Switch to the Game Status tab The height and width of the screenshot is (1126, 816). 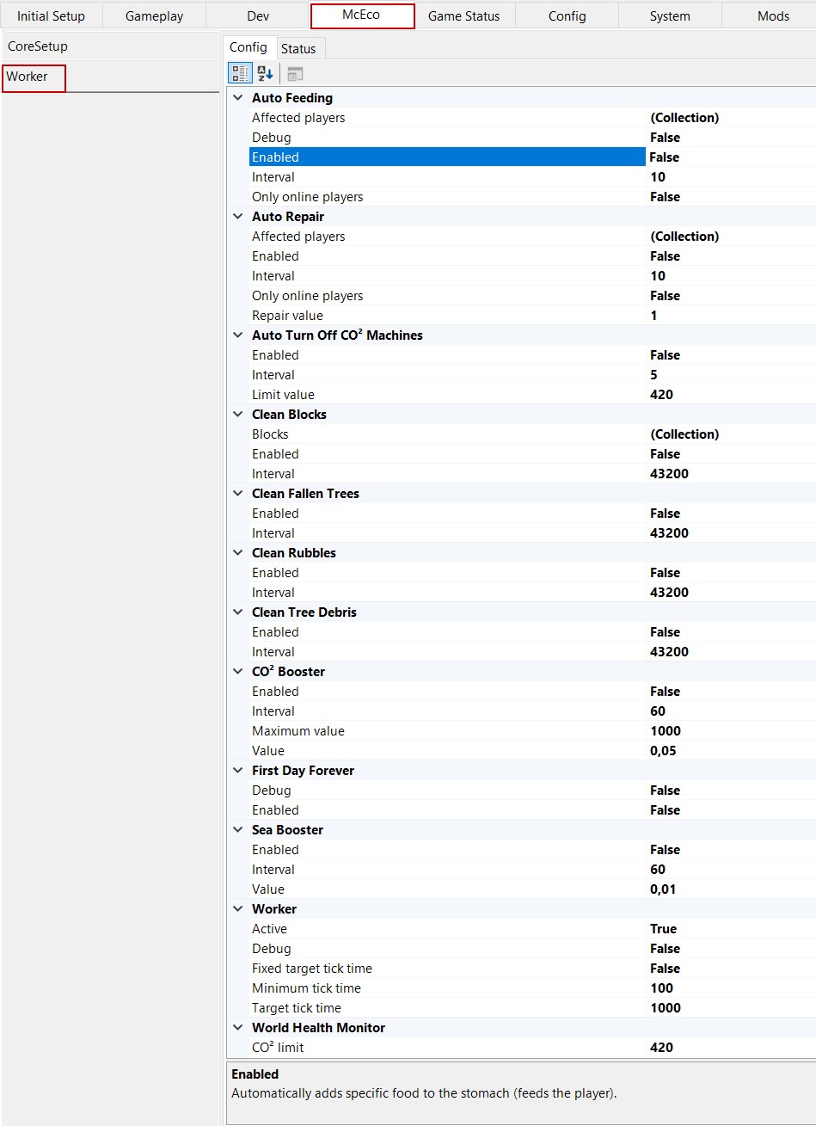coord(463,15)
